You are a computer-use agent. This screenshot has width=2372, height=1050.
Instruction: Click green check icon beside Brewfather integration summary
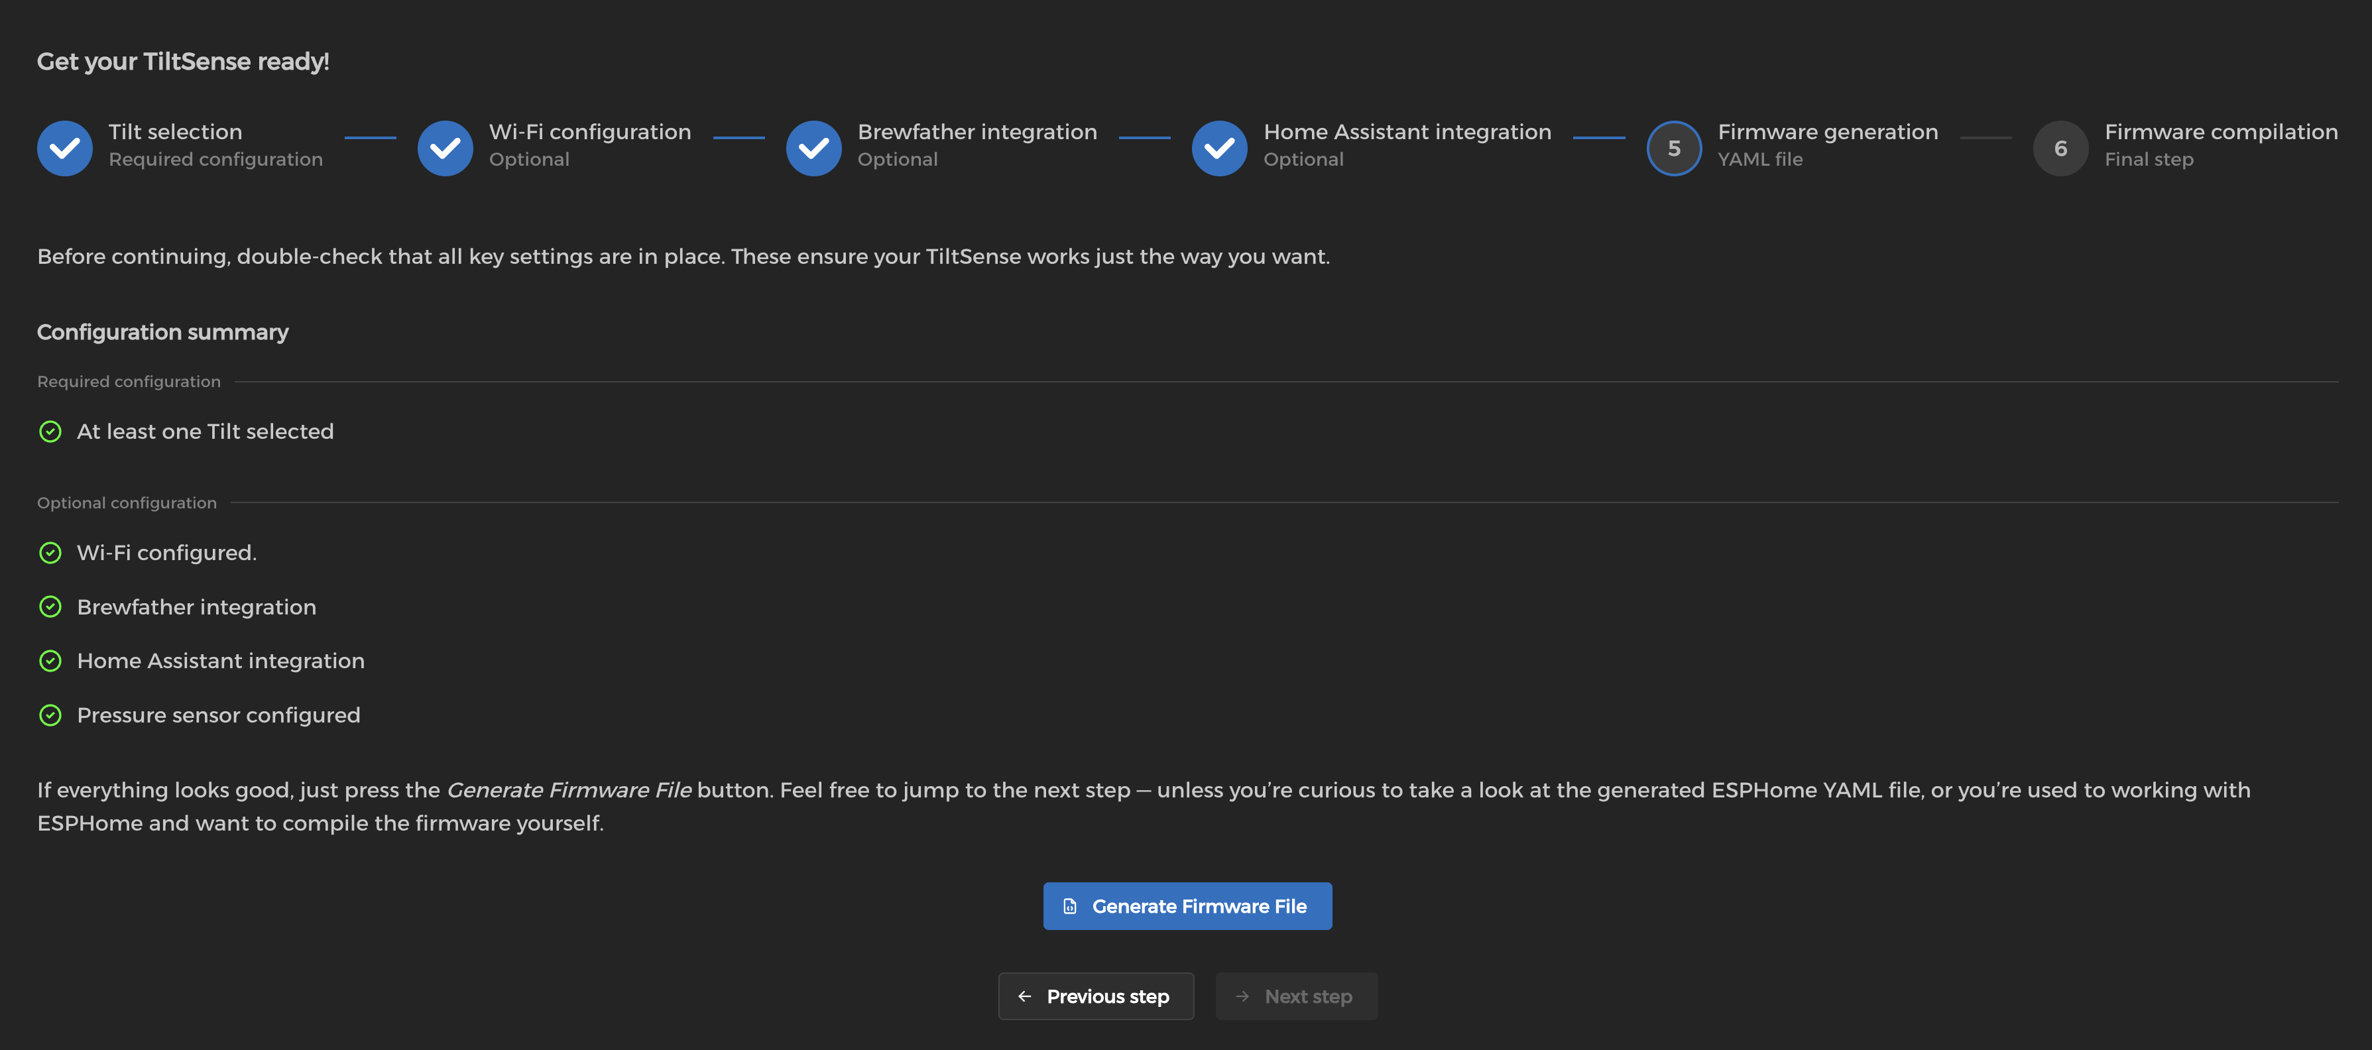coord(50,607)
